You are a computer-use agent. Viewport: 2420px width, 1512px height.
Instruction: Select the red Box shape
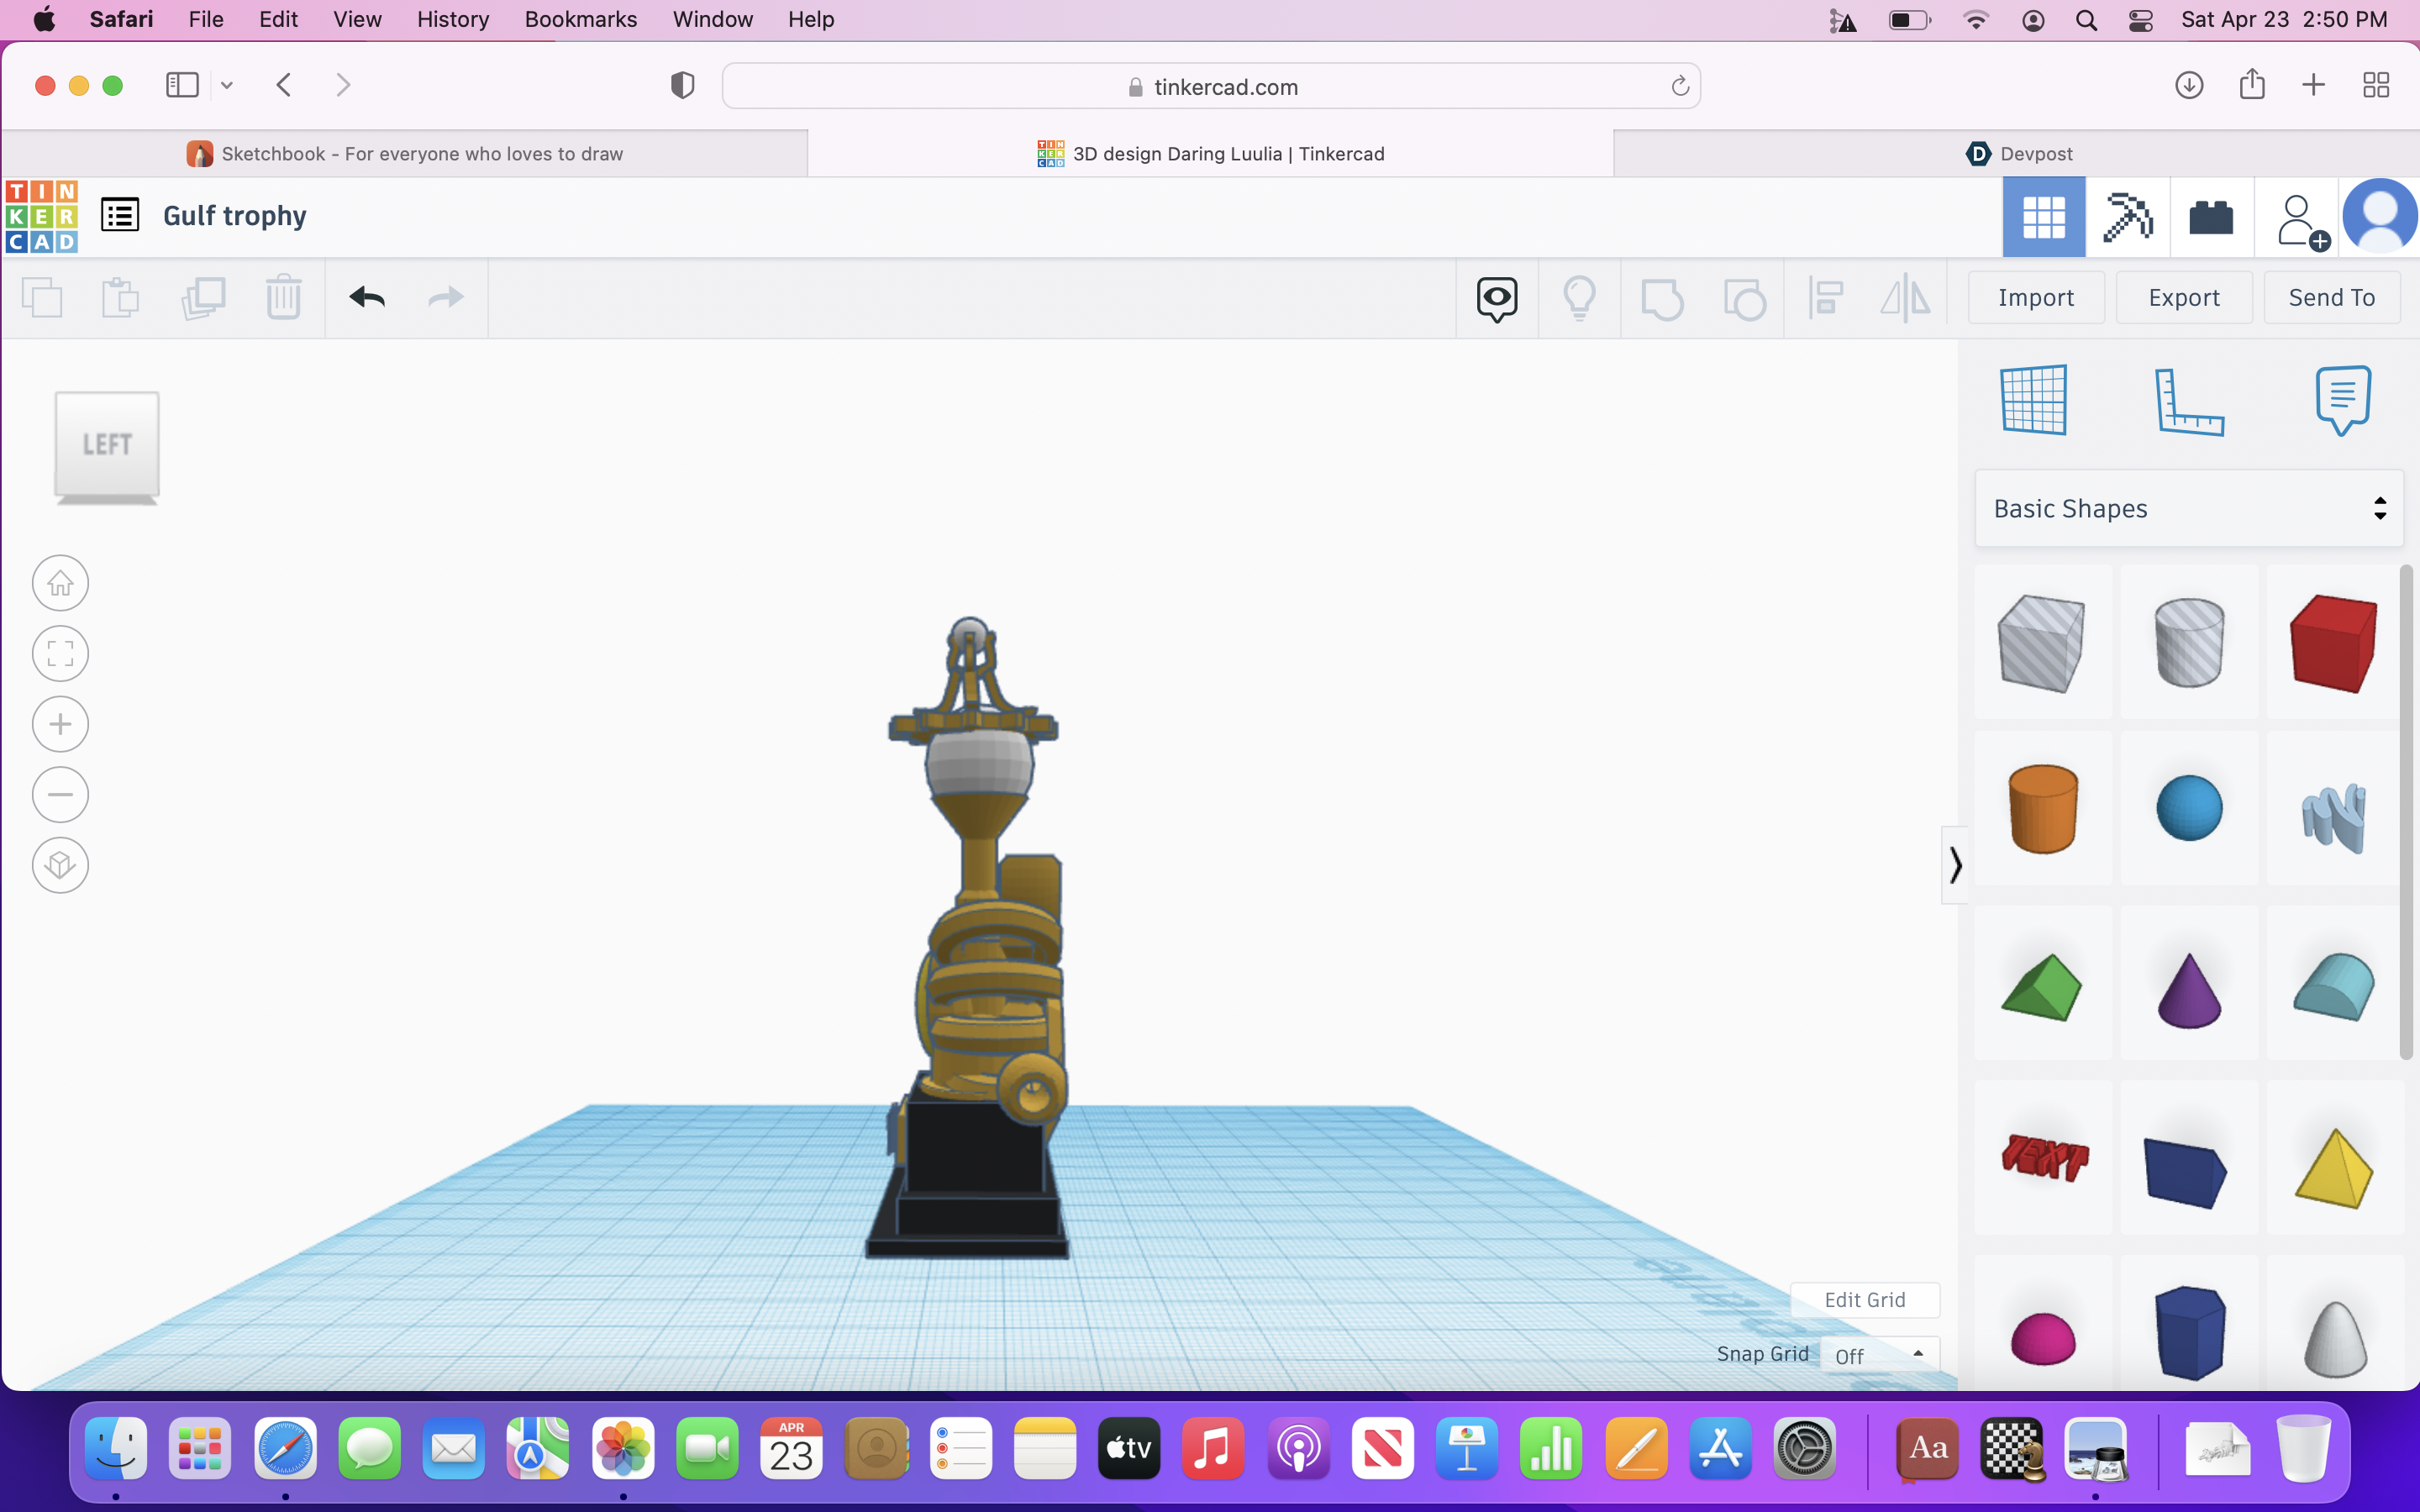click(x=2332, y=643)
